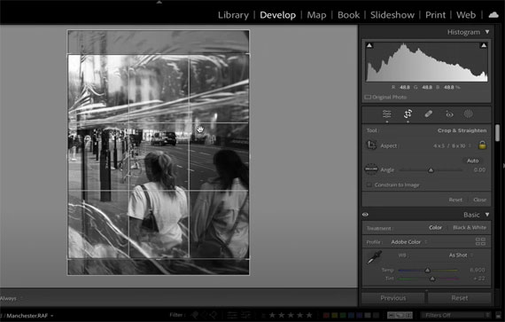Image resolution: width=505 pixels, height=322 pixels.
Task: Click the cloud sync status icon
Action: pyautogui.click(x=493, y=15)
